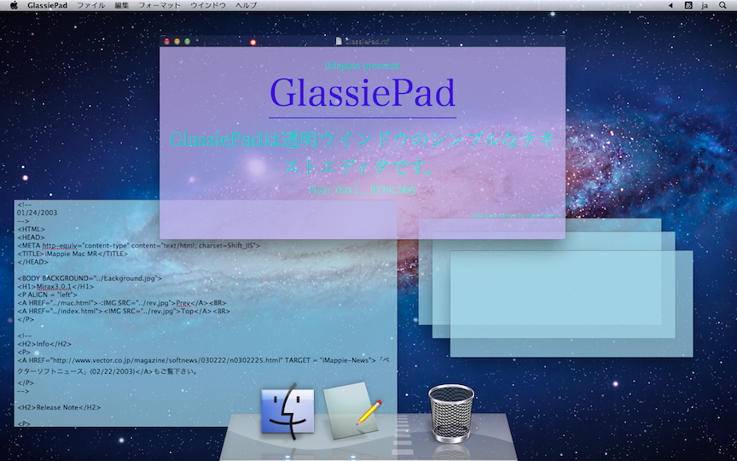Close the GlassiePad.rtf window with red button

[x=167, y=41]
